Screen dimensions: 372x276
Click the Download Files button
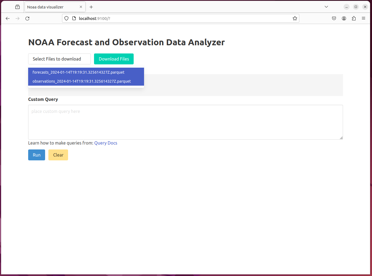114,59
